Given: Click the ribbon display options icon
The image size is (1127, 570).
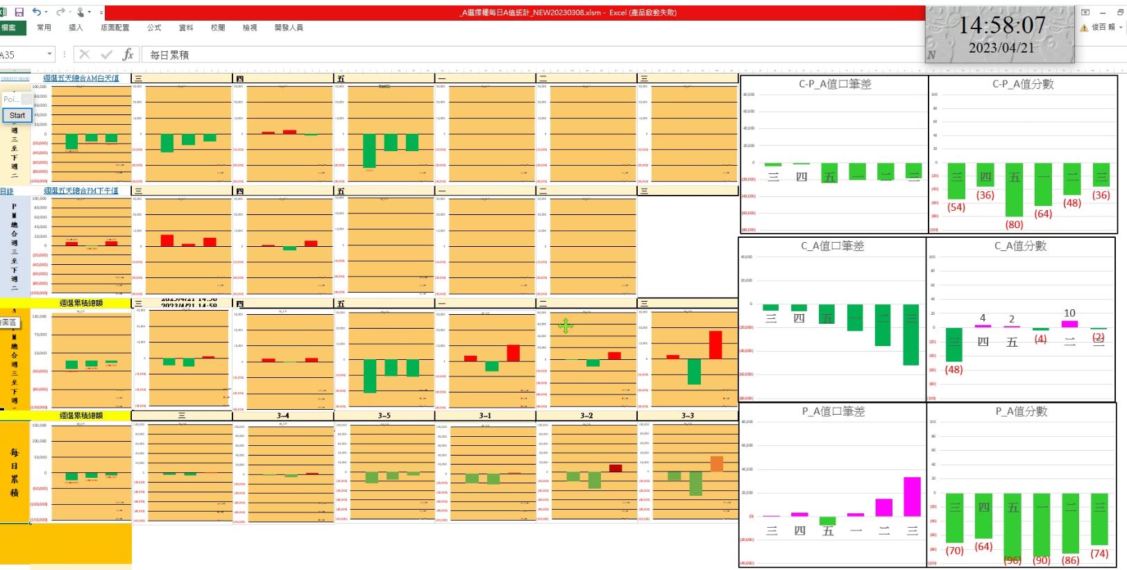Looking at the screenshot, I should (1085, 12).
